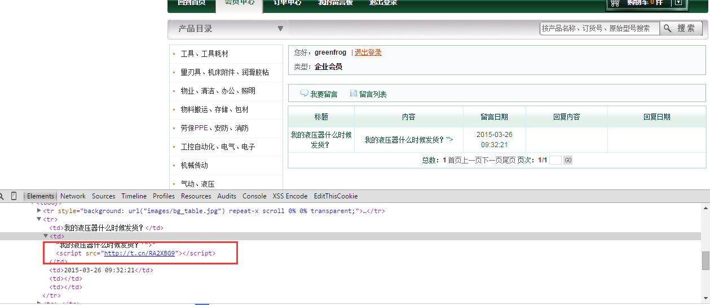Select category 机械传动

[x=194, y=166]
